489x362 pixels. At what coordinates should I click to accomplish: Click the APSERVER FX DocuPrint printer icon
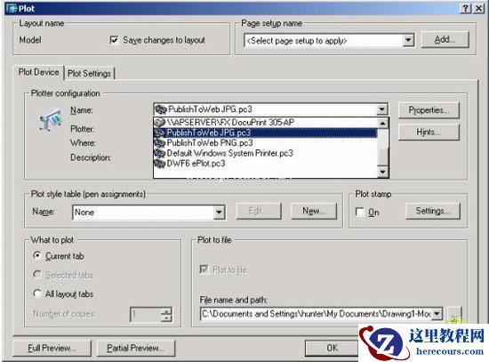pos(160,122)
